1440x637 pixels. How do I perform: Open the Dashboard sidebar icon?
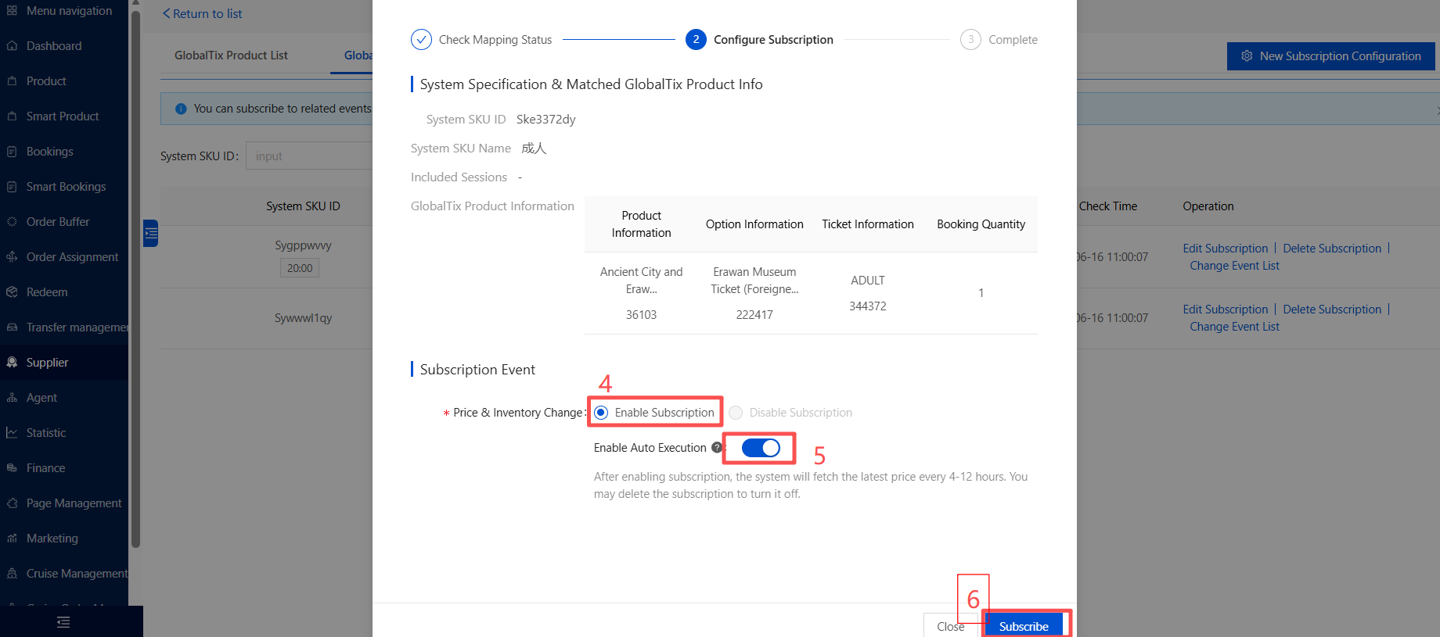click(x=12, y=46)
